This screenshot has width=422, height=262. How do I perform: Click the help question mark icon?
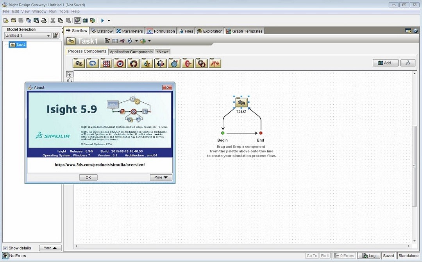click(416, 31)
